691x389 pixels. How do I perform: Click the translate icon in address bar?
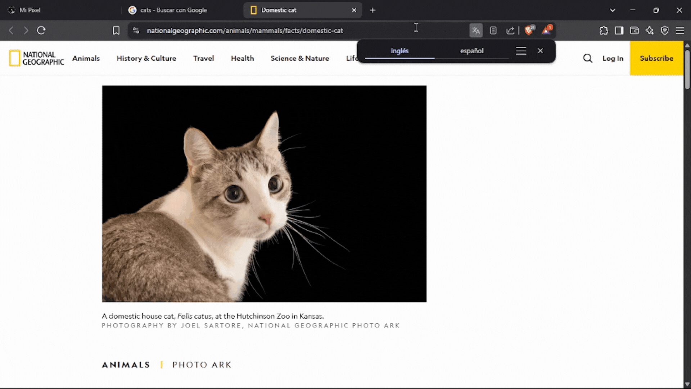pos(476,31)
